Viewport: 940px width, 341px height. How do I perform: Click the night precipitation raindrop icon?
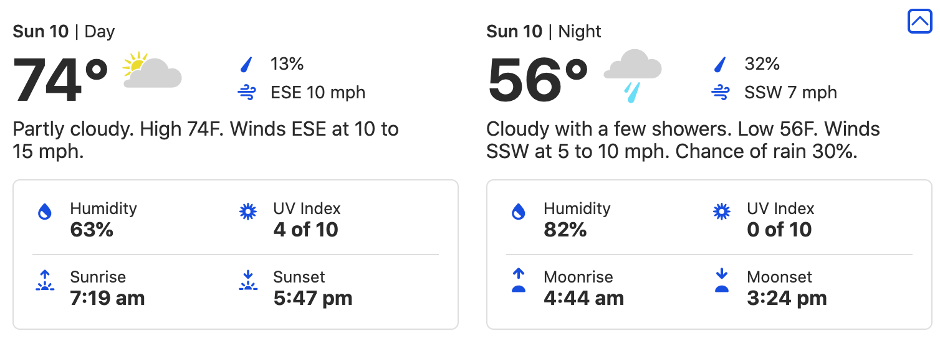tap(721, 64)
